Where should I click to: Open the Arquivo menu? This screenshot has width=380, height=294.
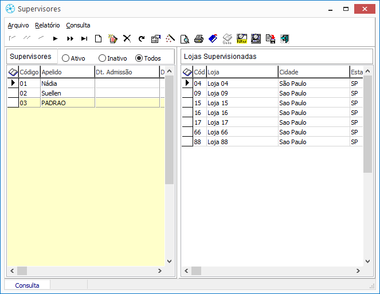(18, 25)
